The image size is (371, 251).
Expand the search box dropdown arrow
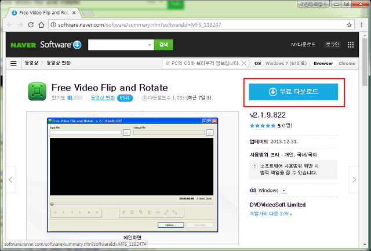point(150,45)
